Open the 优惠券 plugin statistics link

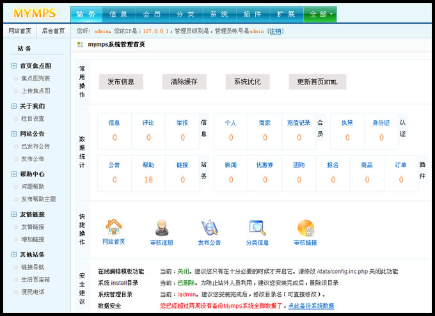265,165
